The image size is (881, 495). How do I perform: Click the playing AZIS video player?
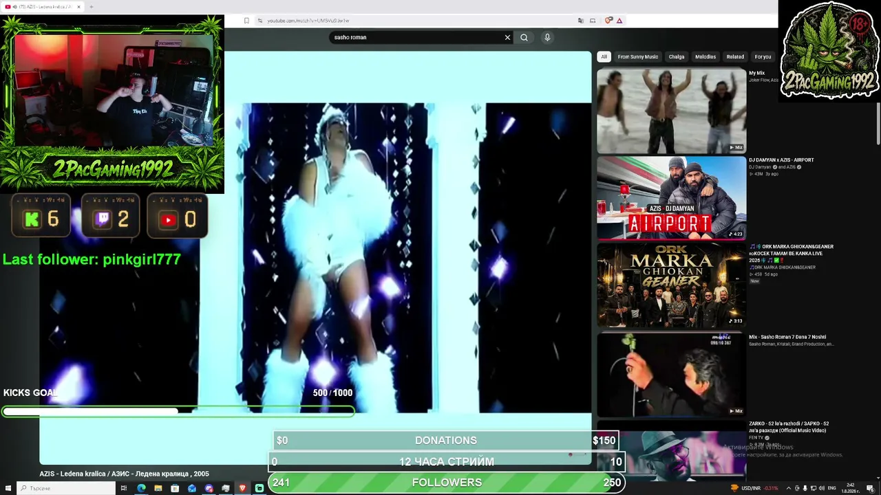(x=315, y=258)
